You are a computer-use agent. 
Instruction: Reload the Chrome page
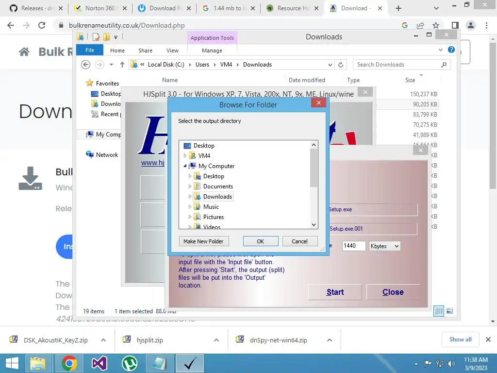point(42,25)
